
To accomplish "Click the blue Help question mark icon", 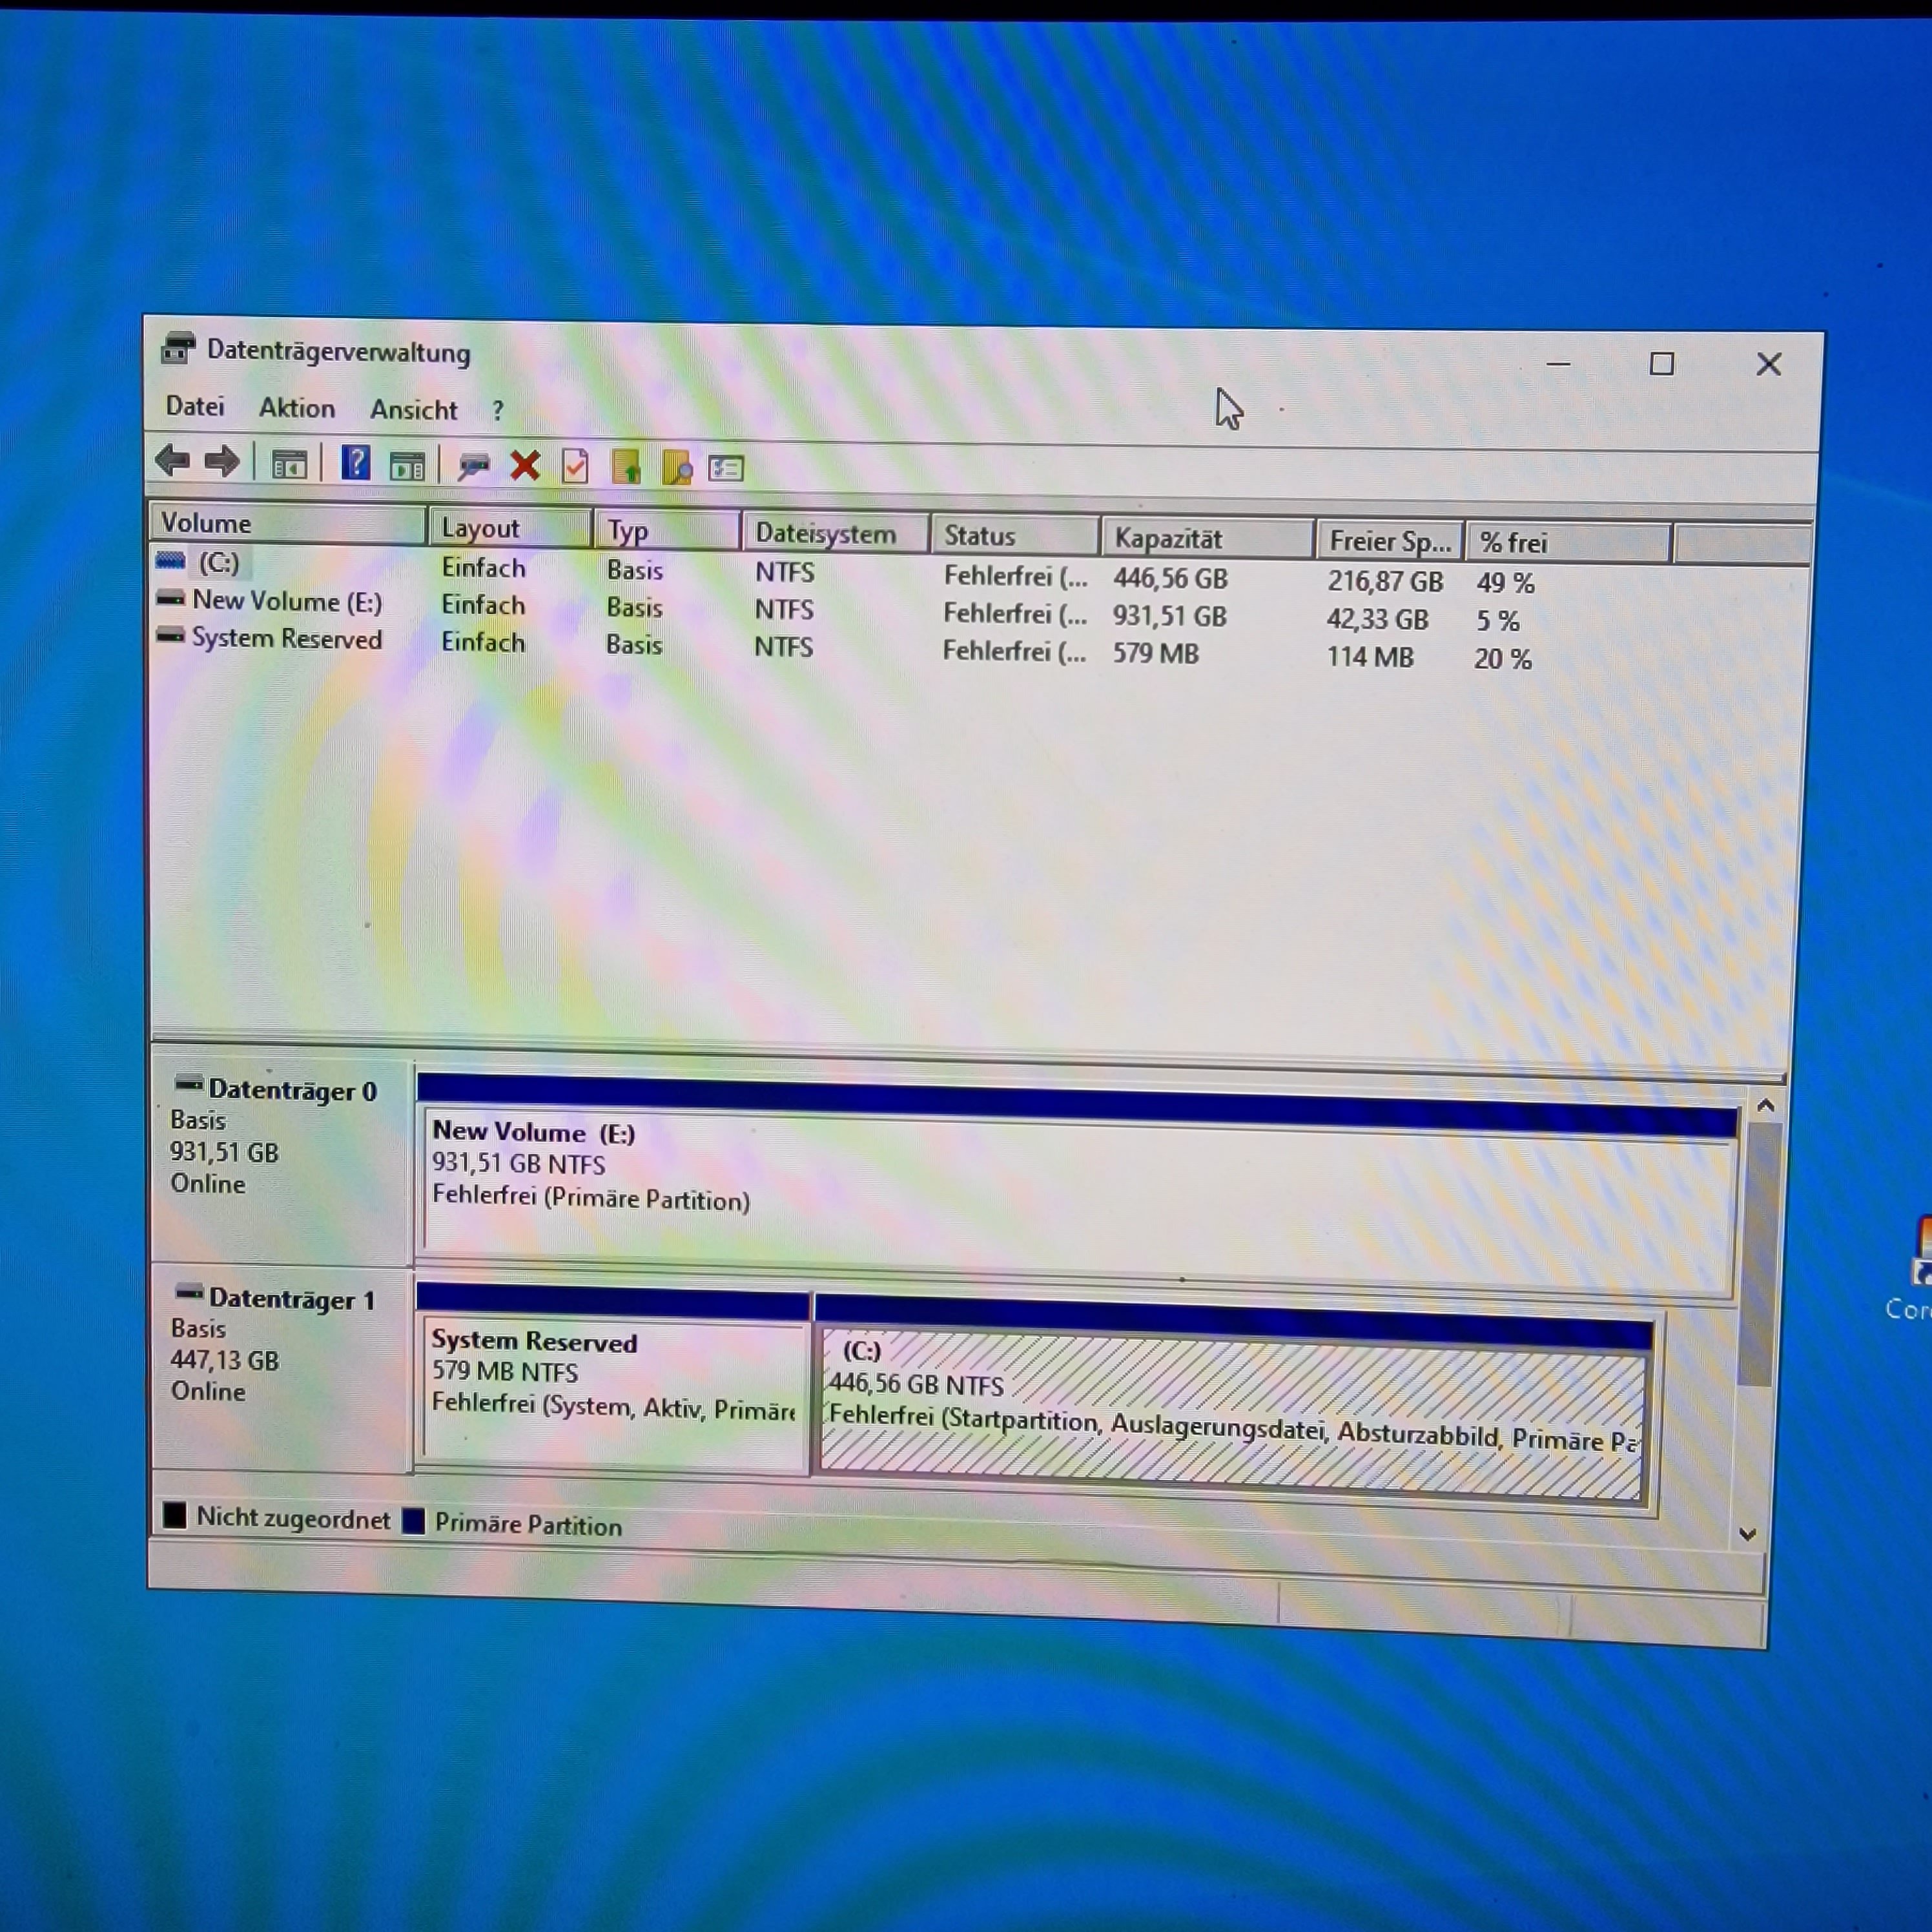I will pyautogui.click(x=355, y=463).
